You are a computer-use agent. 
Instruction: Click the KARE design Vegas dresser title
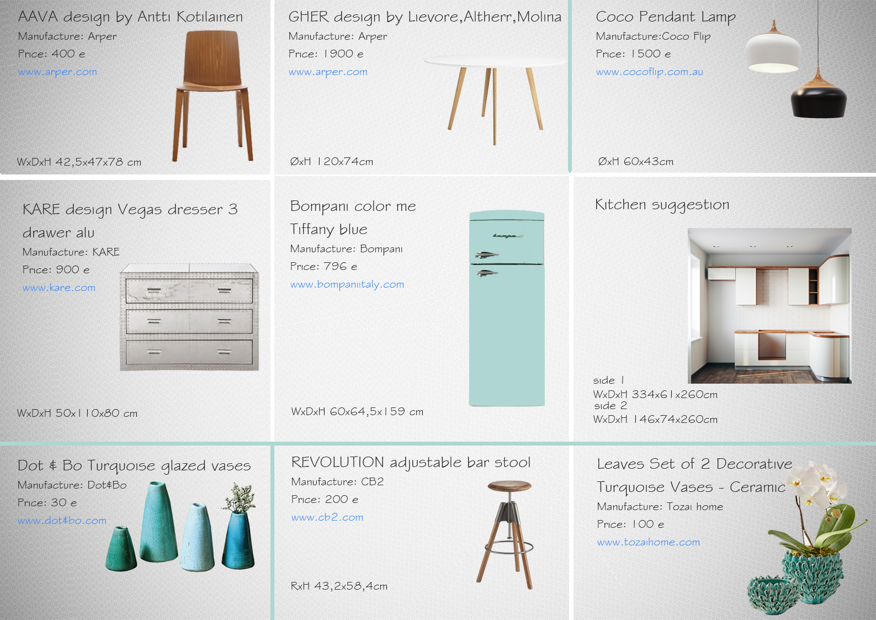[130, 220]
